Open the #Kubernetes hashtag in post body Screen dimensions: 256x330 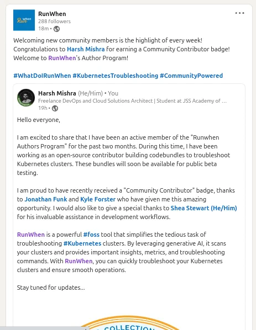(x=82, y=243)
